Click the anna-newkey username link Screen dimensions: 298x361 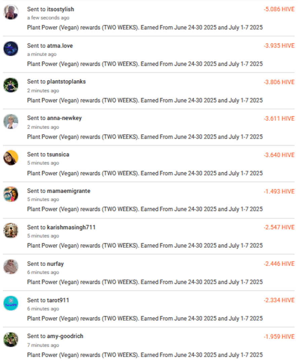[x=64, y=118]
